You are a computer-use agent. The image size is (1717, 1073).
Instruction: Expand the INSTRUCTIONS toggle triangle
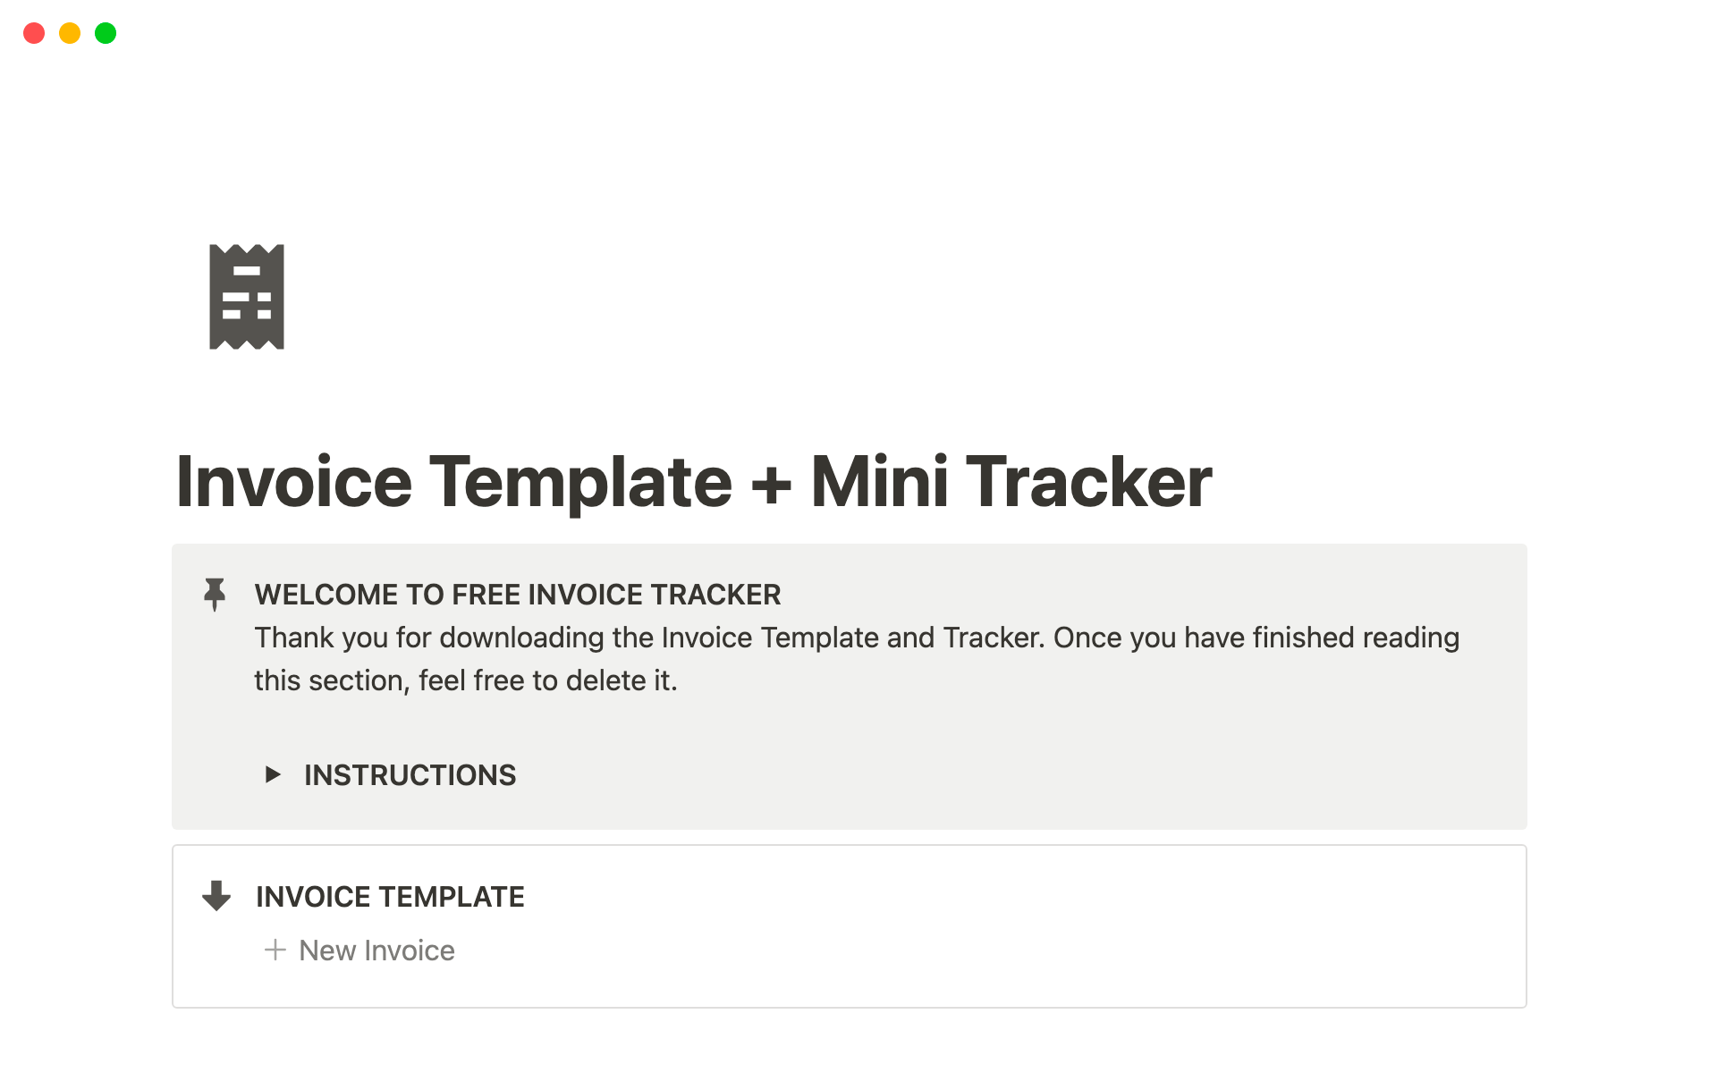[273, 774]
